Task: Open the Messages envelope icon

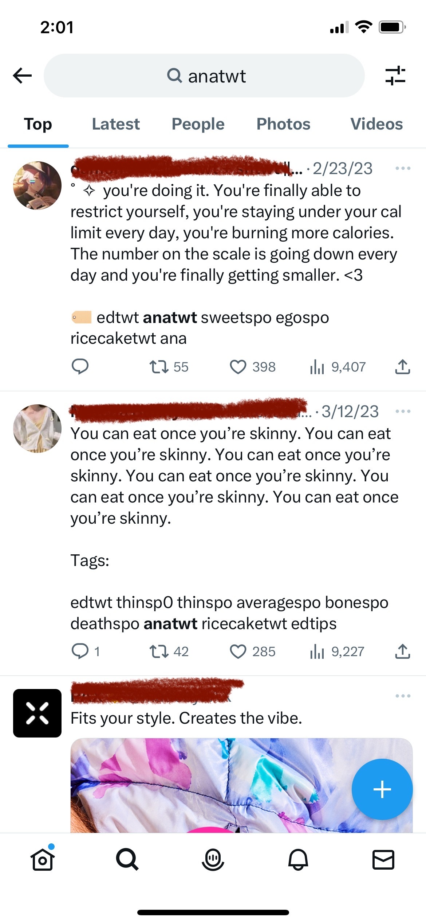Action: coord(383,859)
